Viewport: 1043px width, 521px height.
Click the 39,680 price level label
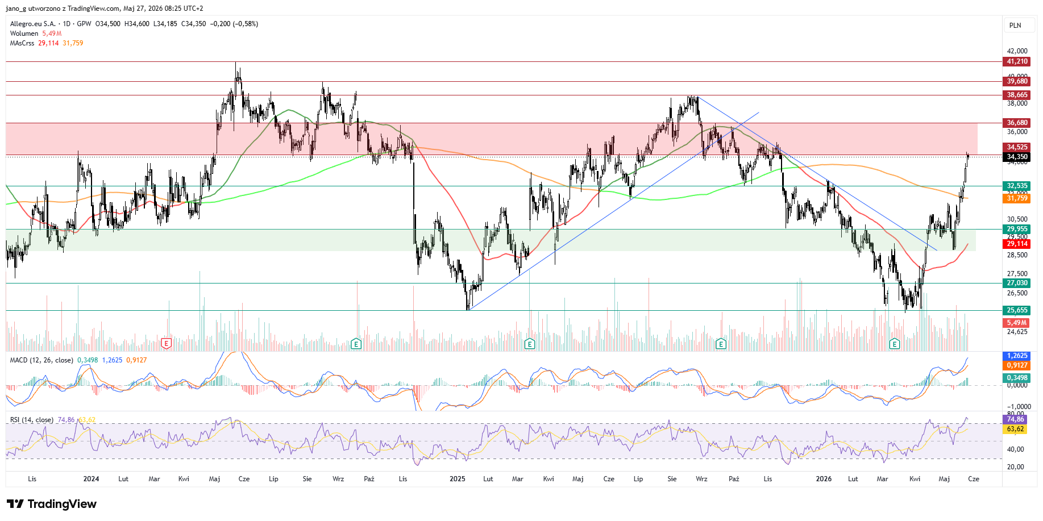tap(1017, 81)
